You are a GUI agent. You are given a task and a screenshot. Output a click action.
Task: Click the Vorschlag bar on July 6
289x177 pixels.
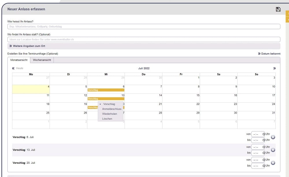coord(106,90)
